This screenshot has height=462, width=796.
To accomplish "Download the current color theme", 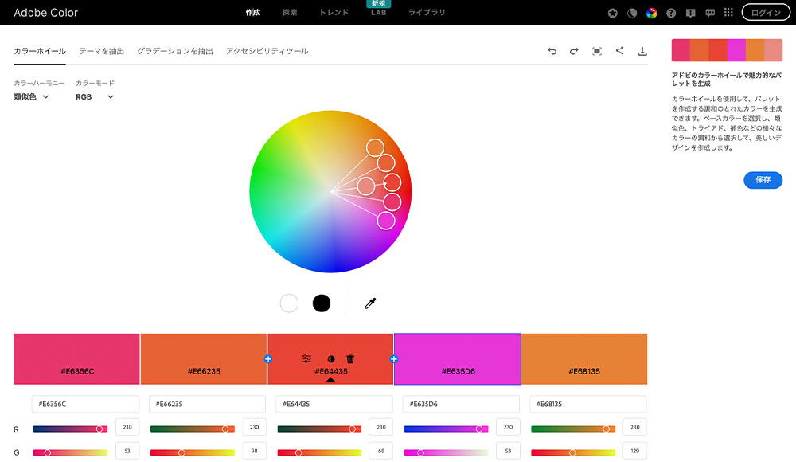I will point(642,50).
